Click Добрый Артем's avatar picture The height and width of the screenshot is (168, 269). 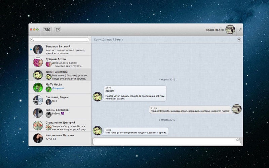(x=38, y=62)
